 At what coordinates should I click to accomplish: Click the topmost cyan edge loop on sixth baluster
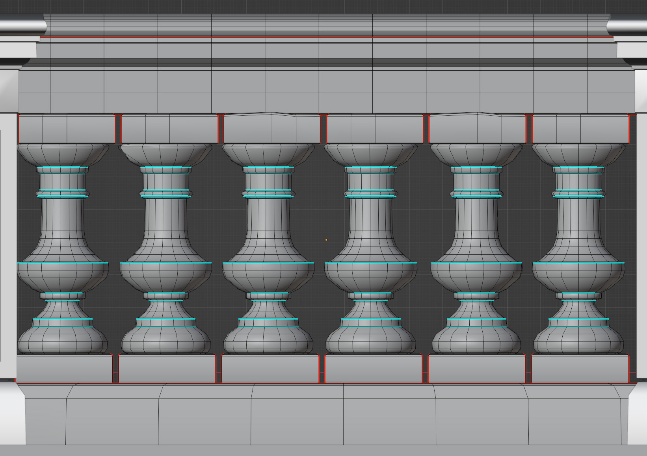[578, 168]
